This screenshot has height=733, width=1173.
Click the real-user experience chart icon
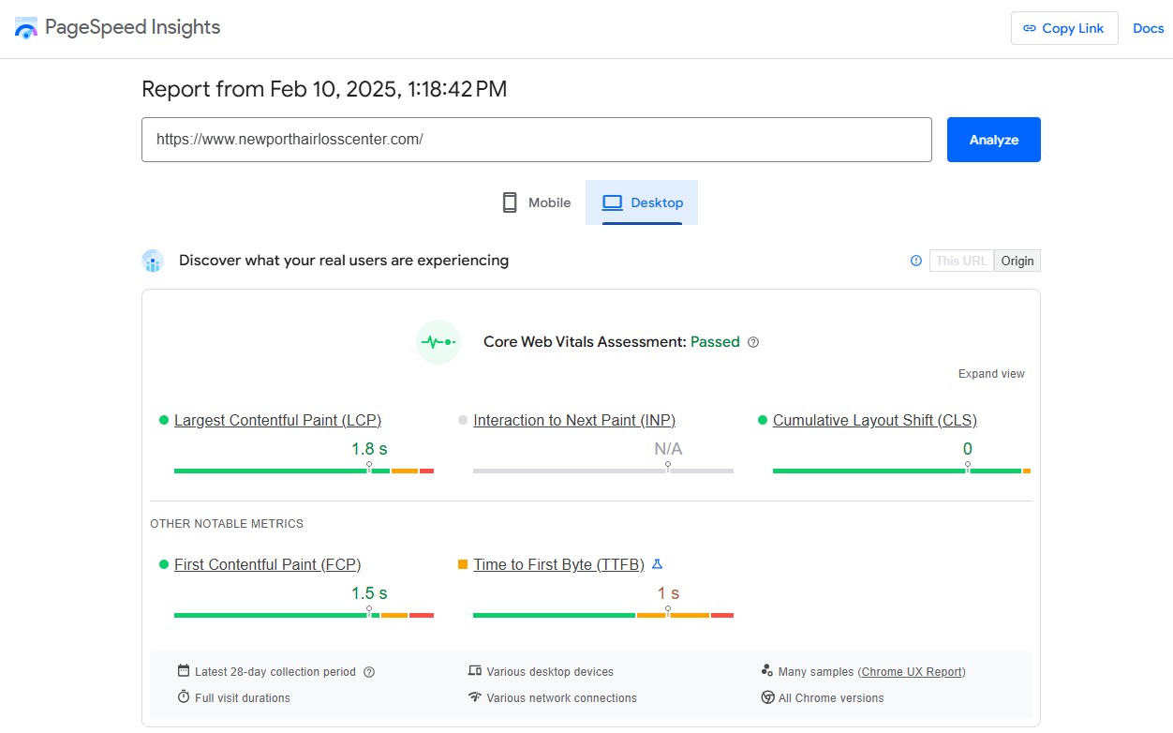pyautogui.click(x=153, y=261)
